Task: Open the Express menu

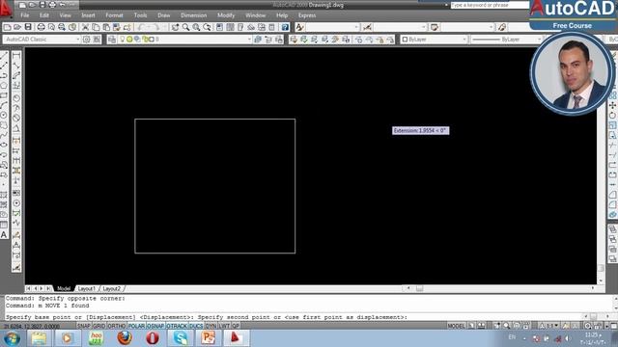Action: (307, 15)
